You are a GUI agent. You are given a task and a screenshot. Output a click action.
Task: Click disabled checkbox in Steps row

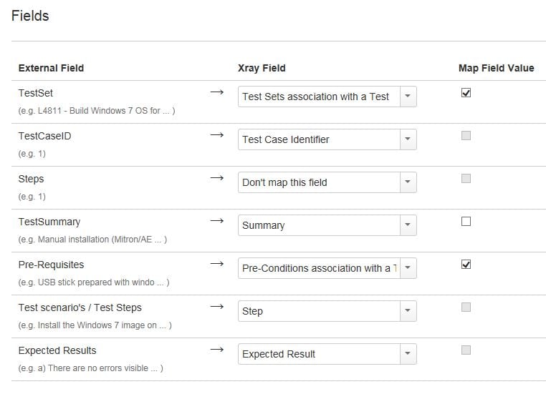(x=466, y=179)
